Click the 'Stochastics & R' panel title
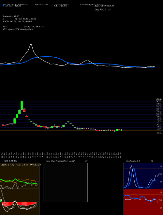Screen dimensions: 163x215 point(133,161)
